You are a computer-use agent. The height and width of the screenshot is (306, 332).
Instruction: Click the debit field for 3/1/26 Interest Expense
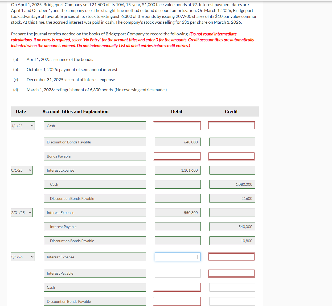[178, 257]
